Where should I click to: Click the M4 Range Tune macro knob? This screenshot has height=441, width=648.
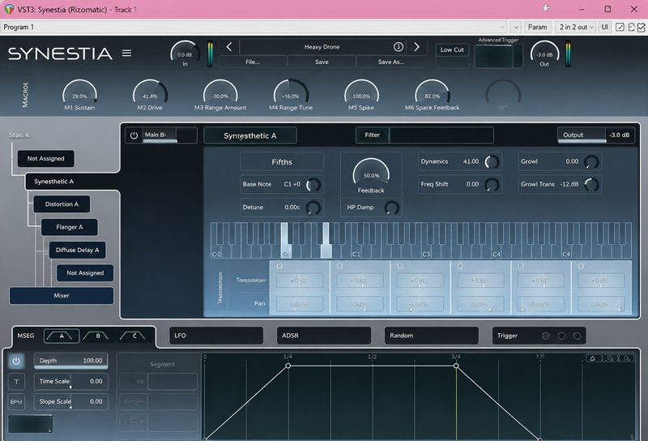pos(291,94)
